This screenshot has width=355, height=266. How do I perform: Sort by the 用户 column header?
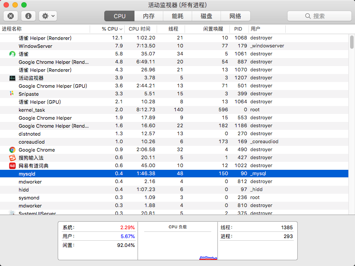coord(267,29)
